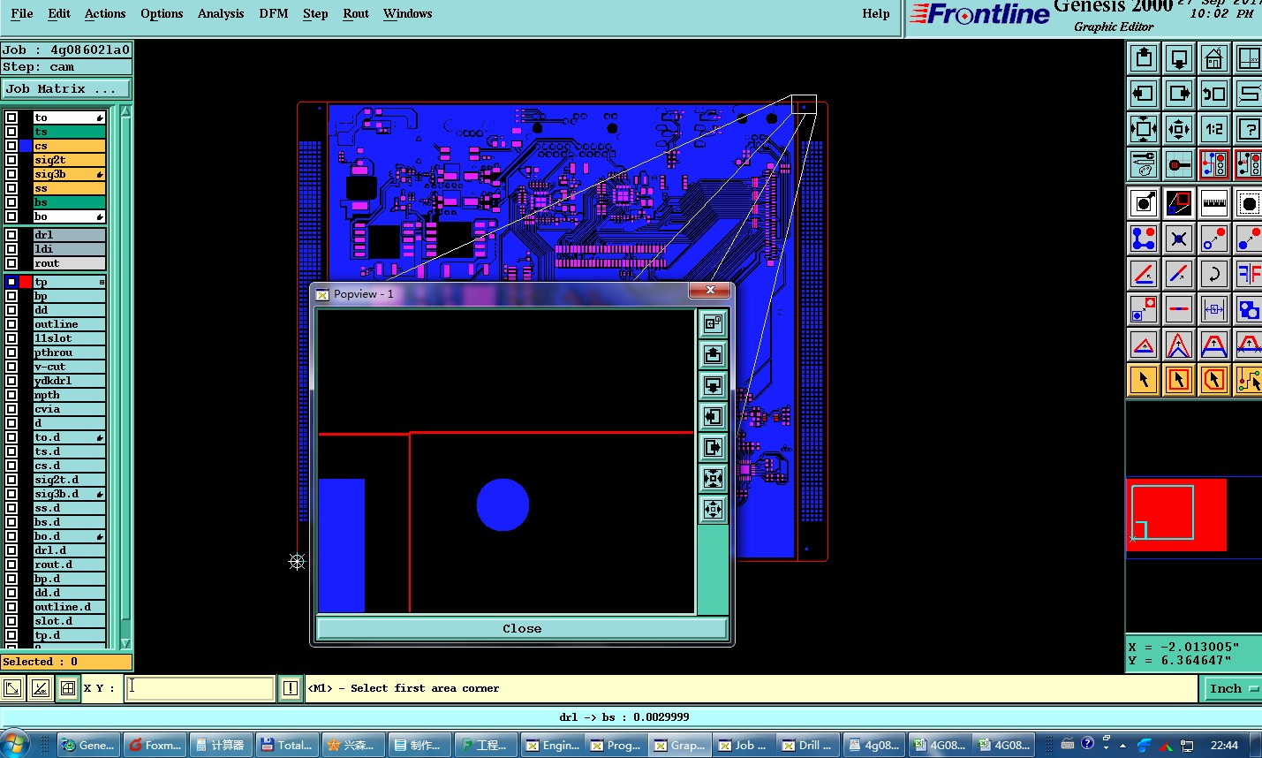Click the home view icon

(x=1214, y=58)
